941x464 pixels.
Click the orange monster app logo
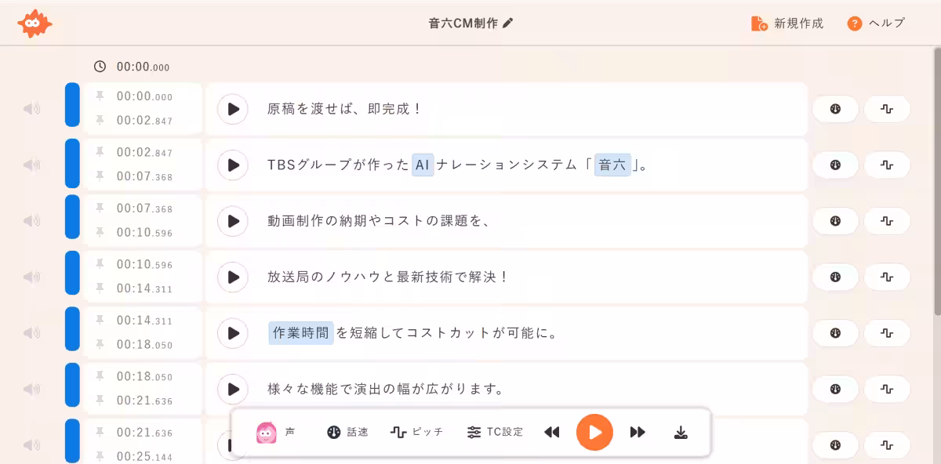coord(33,23)
